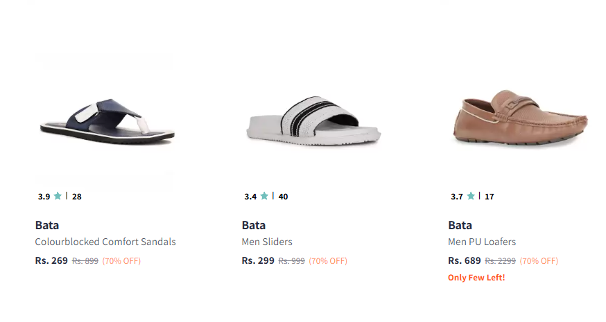Click the Rs. 269 sandal price
The width and height of the screenshot is (606, 322).
click(51, 261)
